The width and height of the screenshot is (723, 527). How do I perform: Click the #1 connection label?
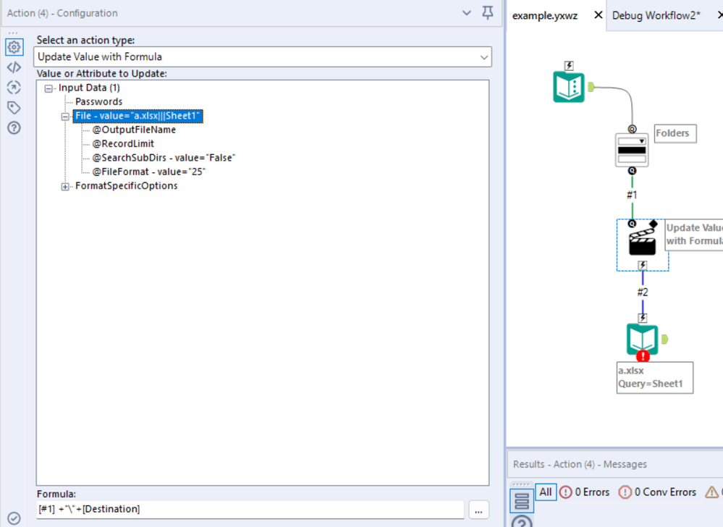632,195
